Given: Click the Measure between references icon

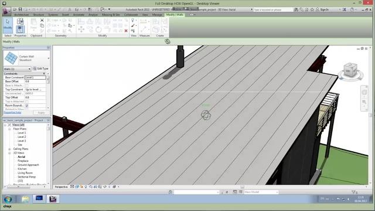Looking at the screenshot, I should click(143, 21).
